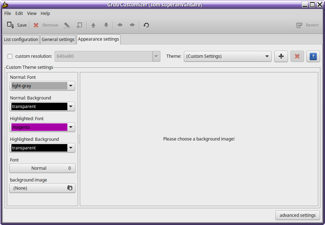The image size is (325, 225).
Task: Click Grub Customizer title bar app icon
Action: tap(5, 4)
